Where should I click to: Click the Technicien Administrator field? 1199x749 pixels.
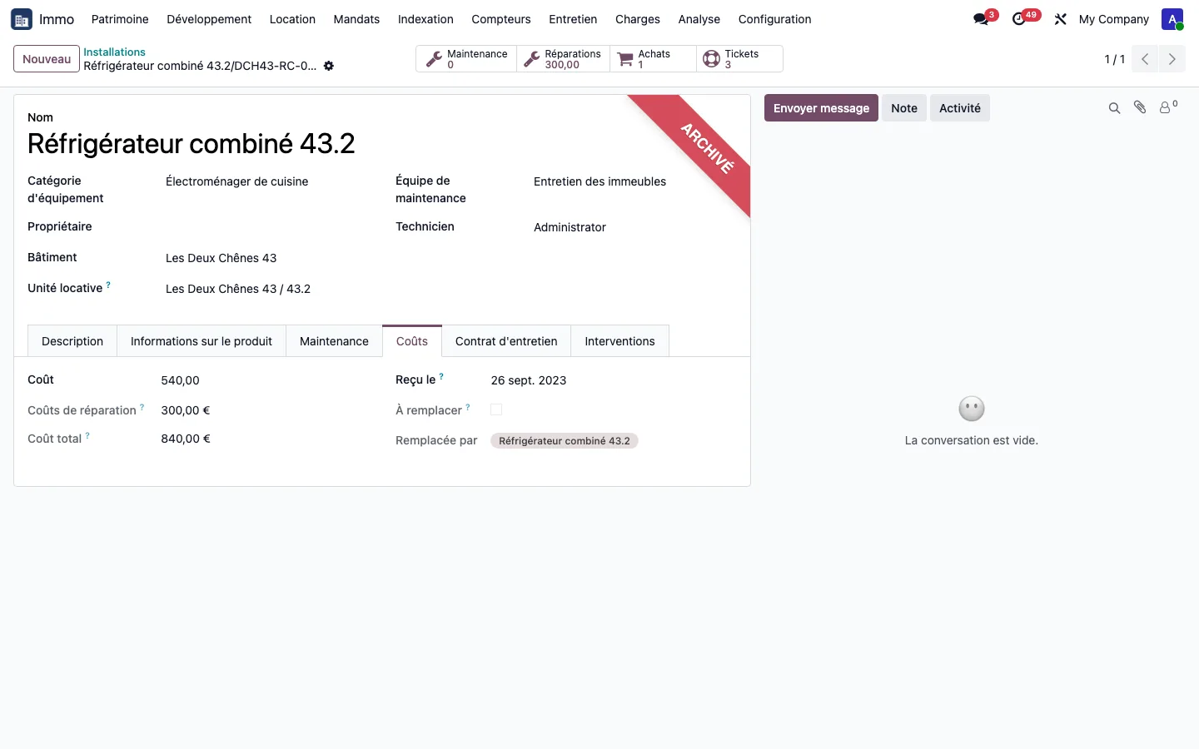click(570, 227)
